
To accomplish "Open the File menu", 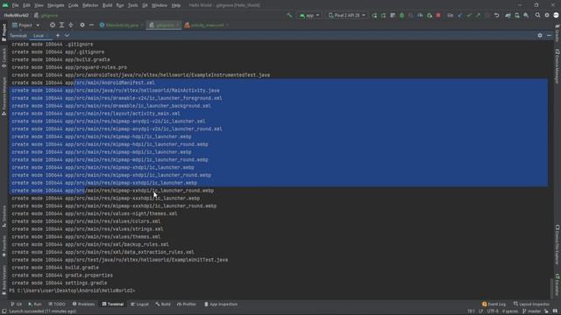I will [16, 5].
